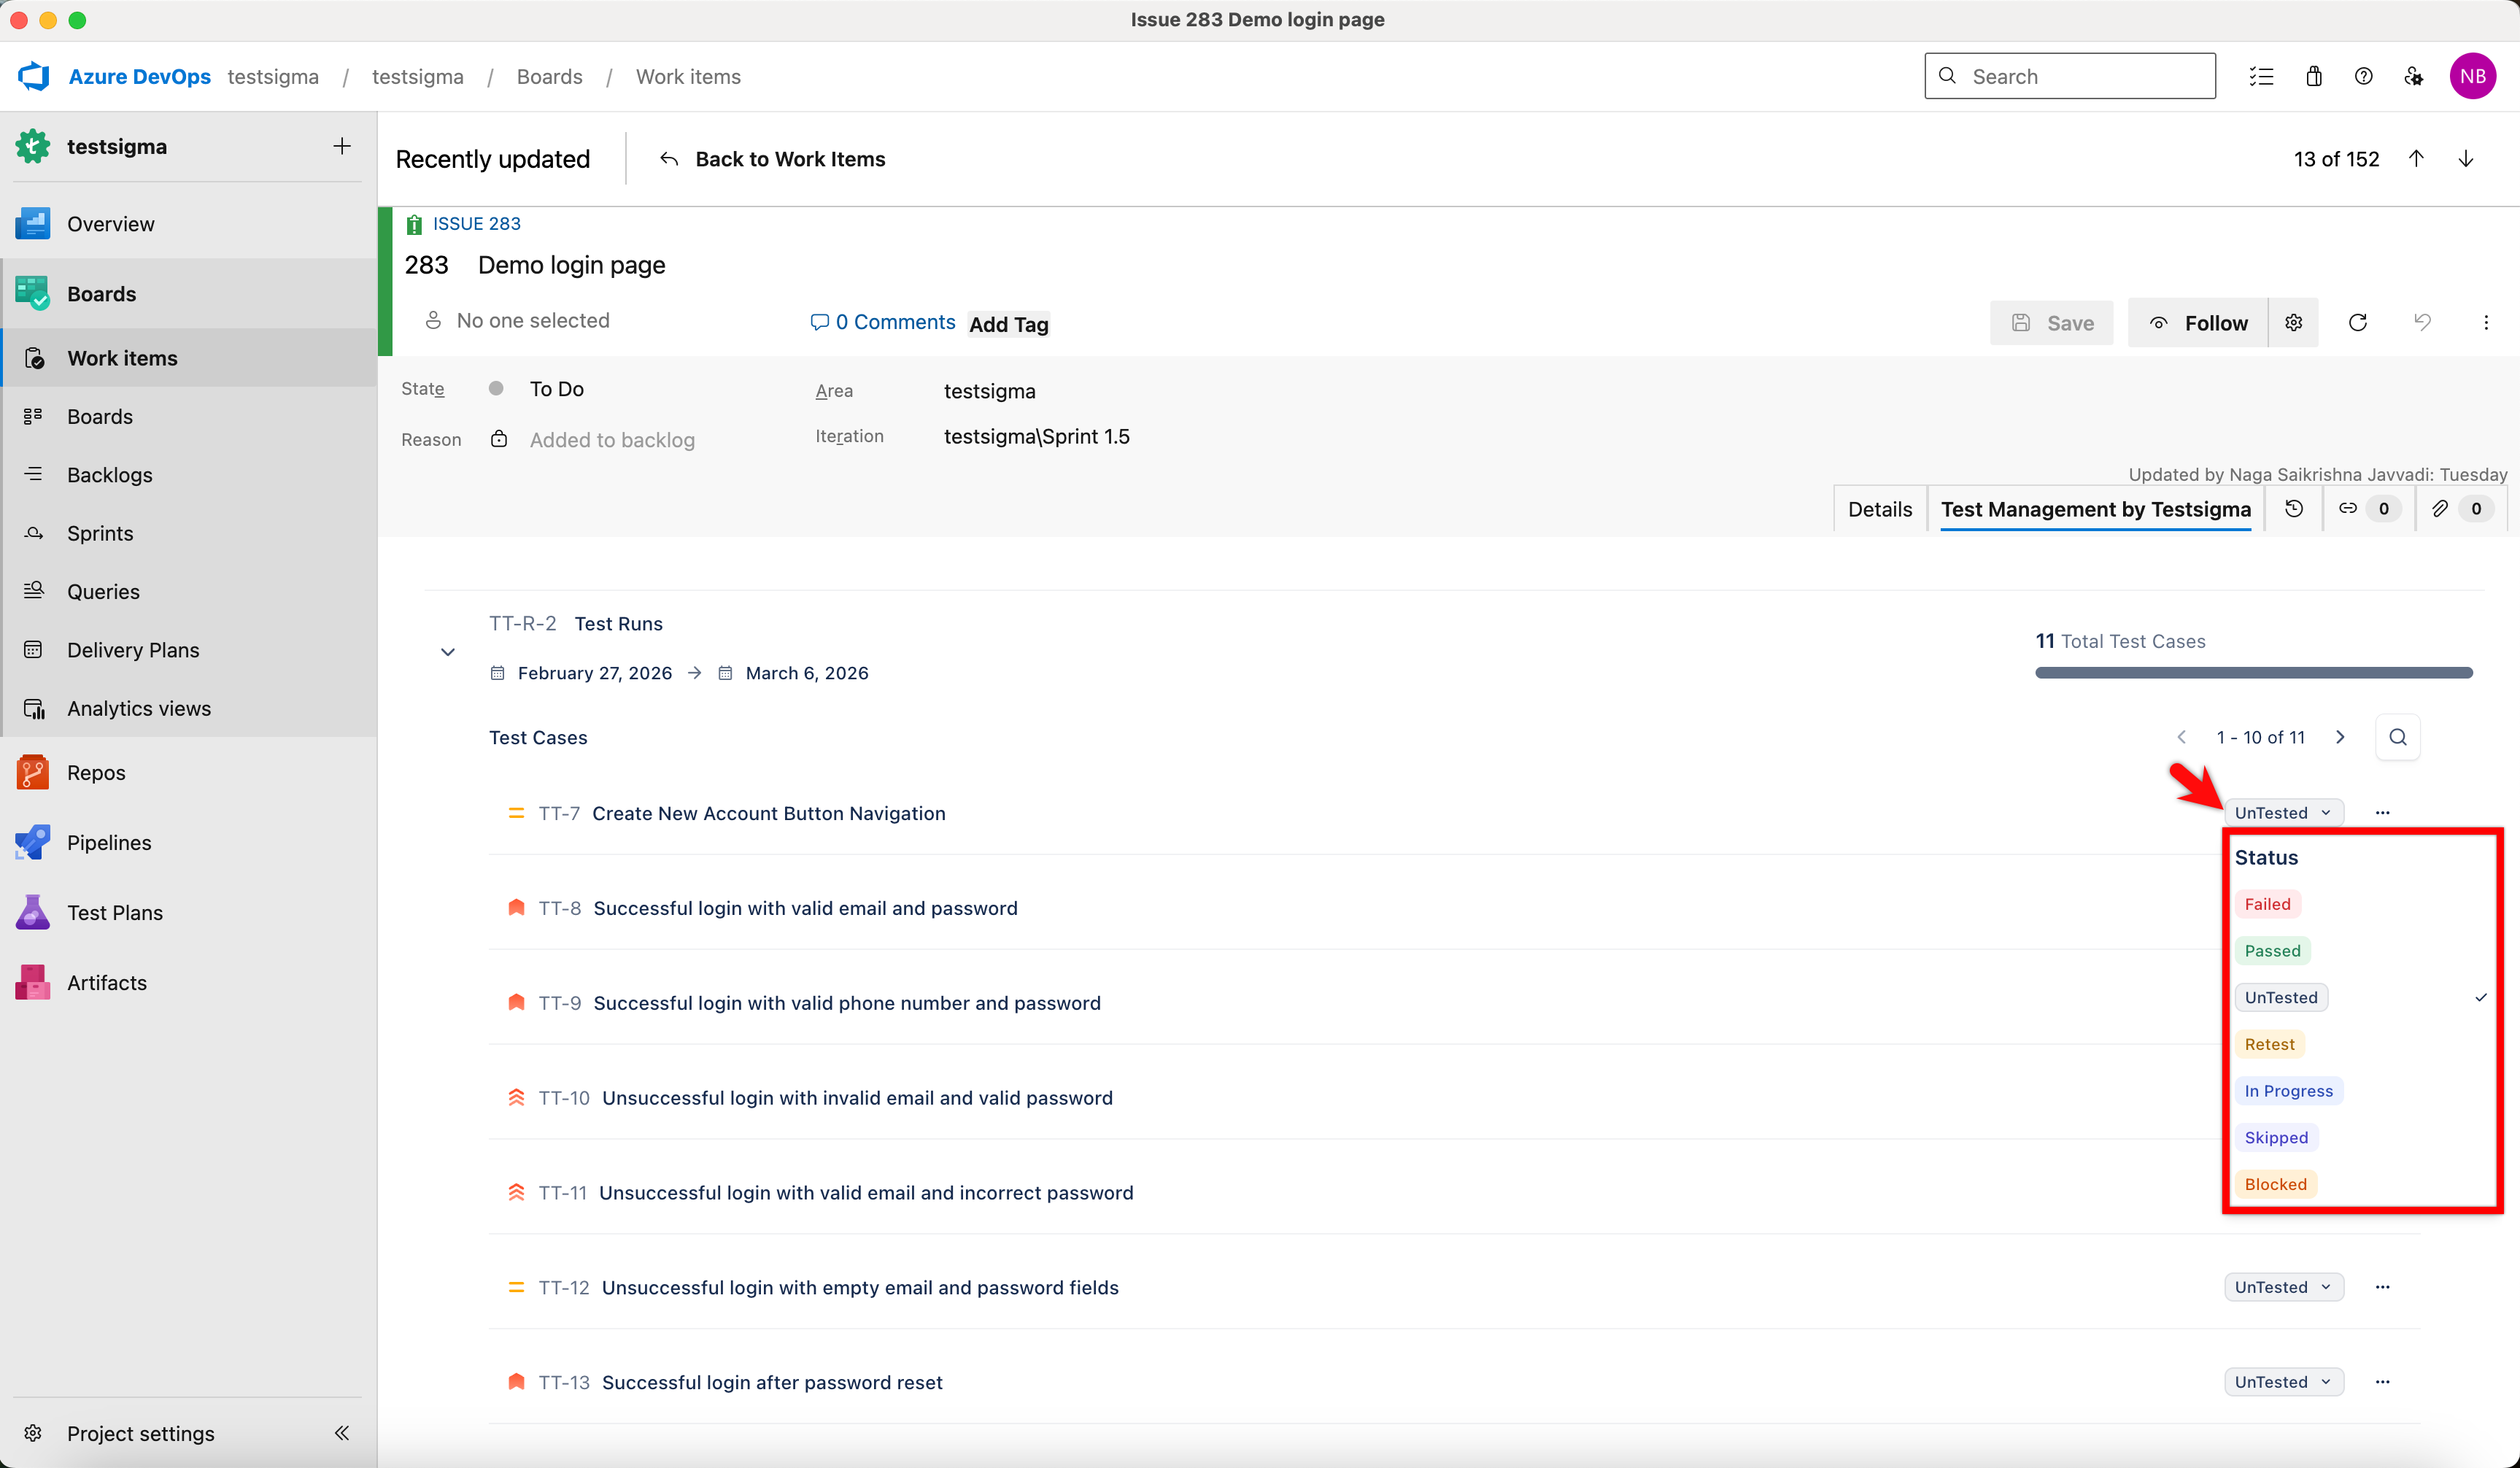The image size is (2520, 1468).
Task: Open Backlogs in the sidebar
Action: [x=190, y=475]
